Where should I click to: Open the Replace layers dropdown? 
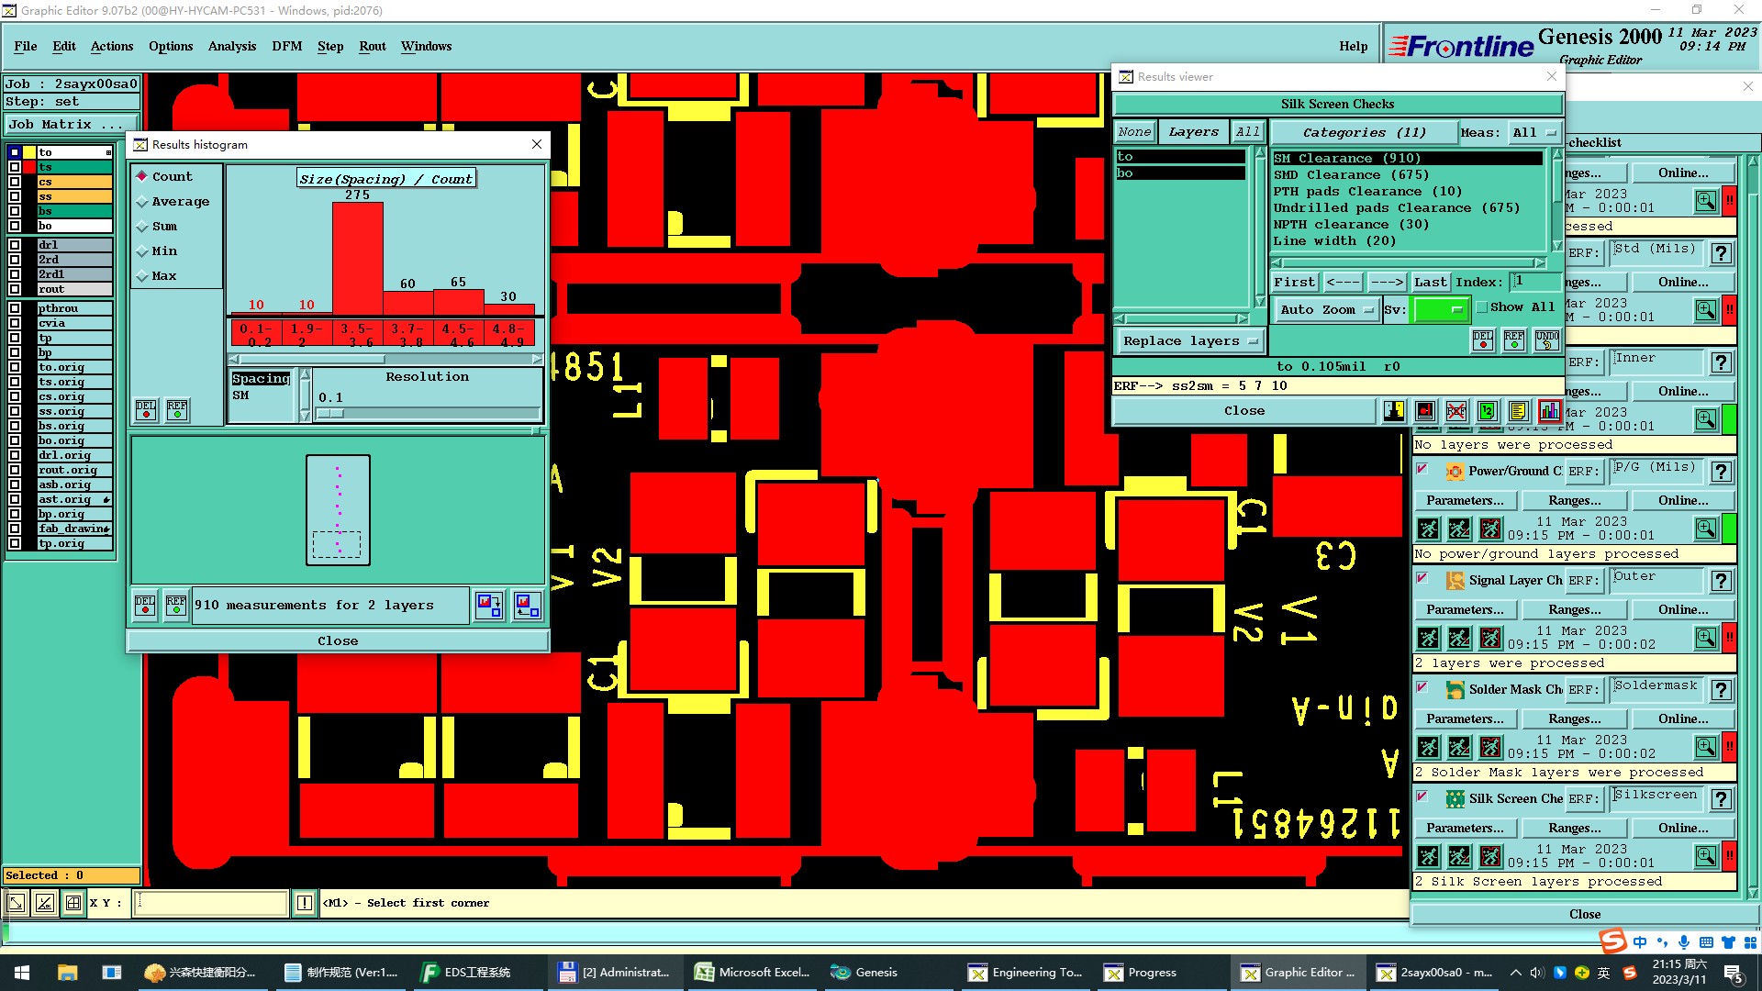click(x=1190, y=341)
